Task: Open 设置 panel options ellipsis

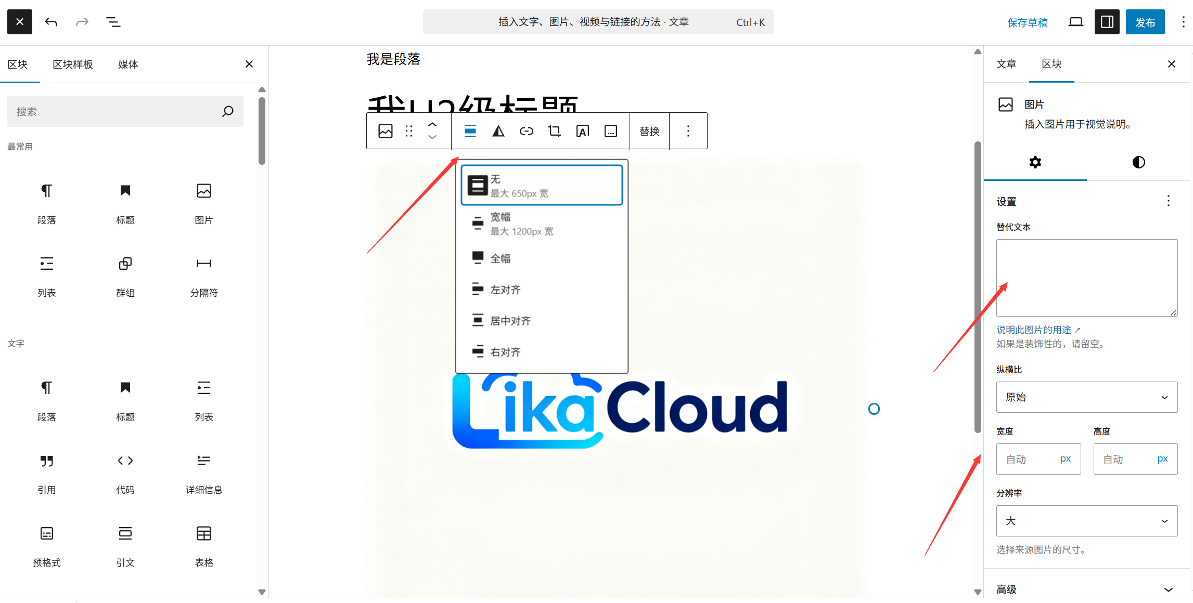Action: pos(1169,201)
